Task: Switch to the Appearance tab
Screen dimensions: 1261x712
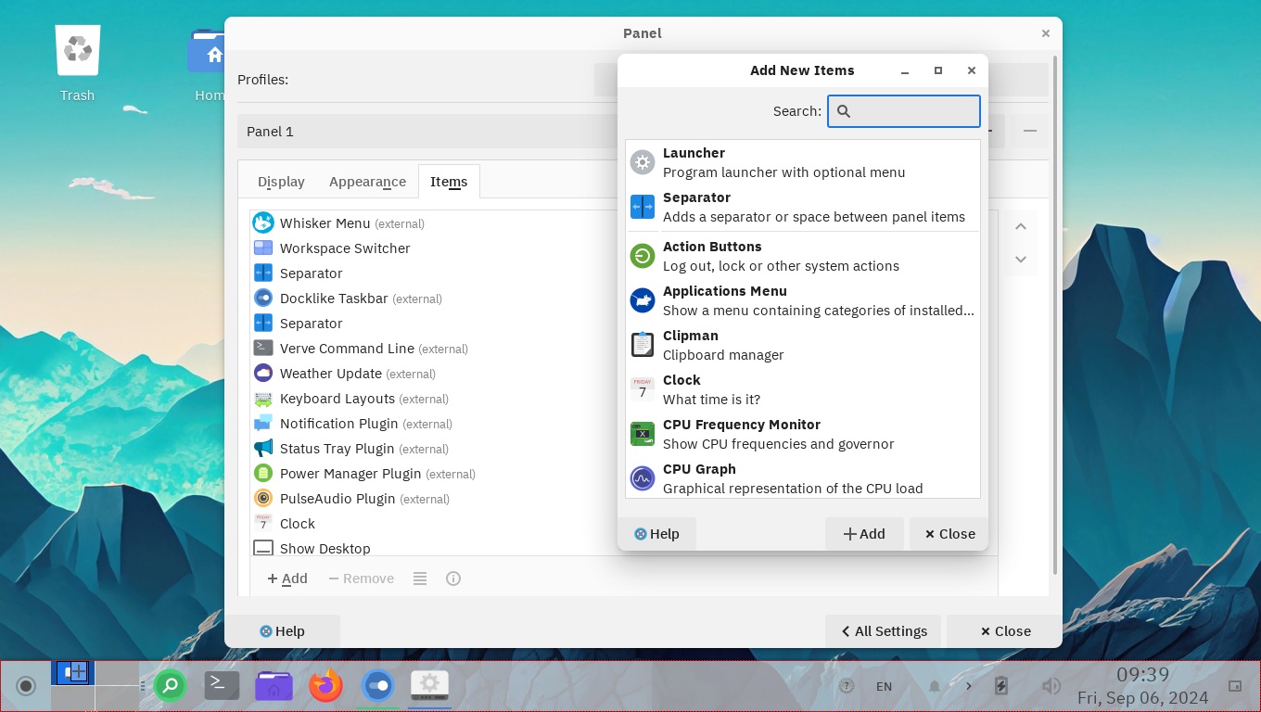Action: pyautogui.click(x=367, y=181)
